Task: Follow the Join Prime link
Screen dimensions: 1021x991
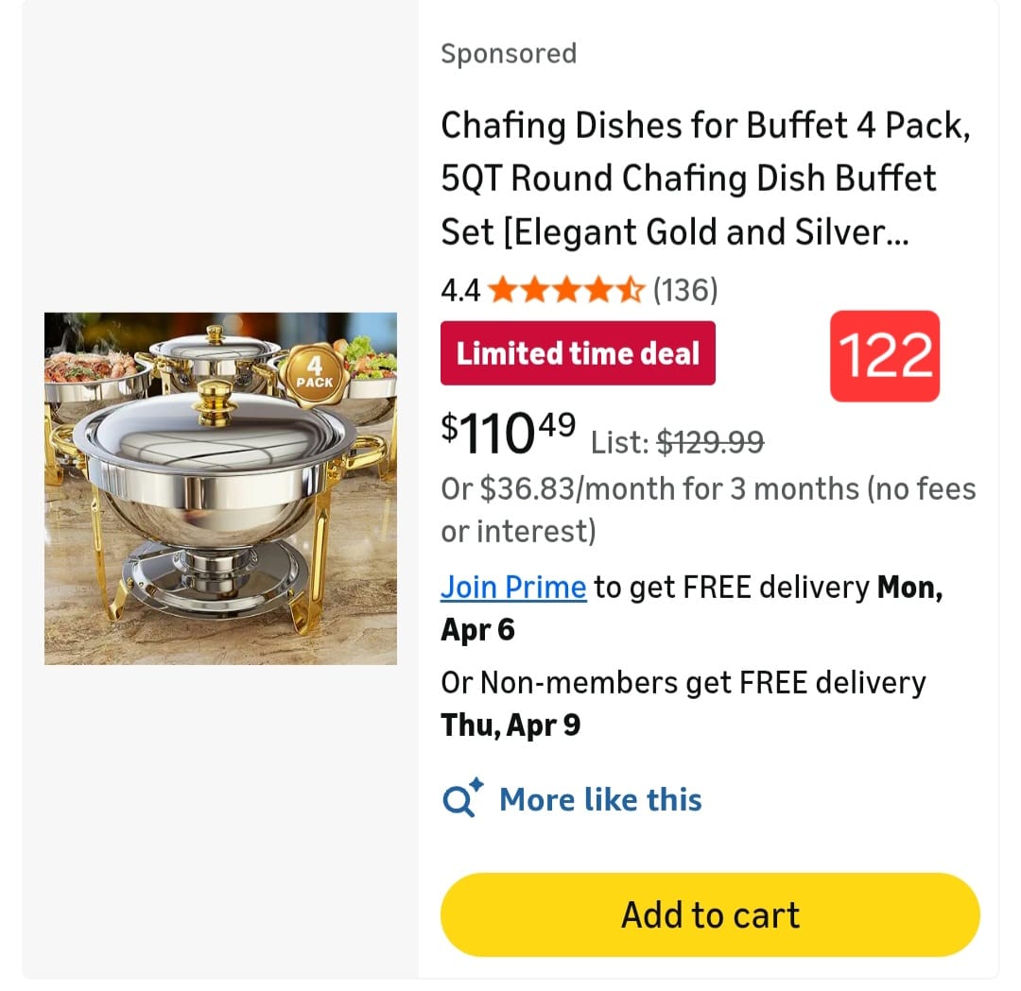Action: tap(513, 588)
